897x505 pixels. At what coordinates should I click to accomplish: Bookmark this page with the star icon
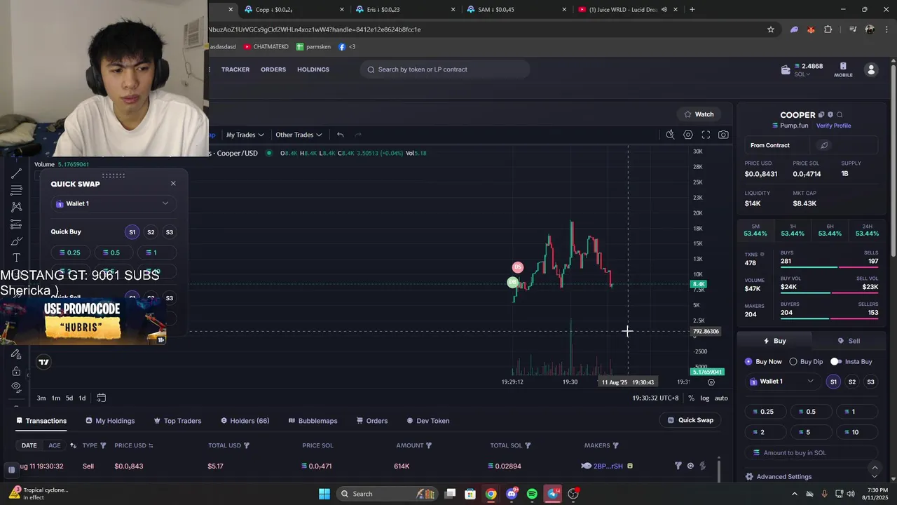point(771,29)
